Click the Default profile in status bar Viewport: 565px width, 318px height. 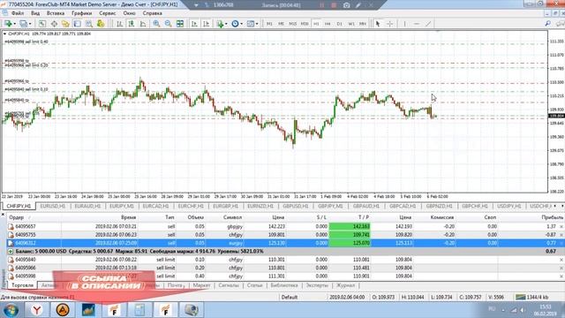tap(290, 297)
